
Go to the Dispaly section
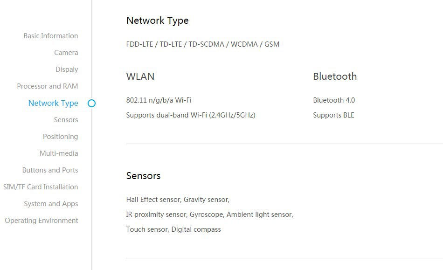click(x=67, y=69)
